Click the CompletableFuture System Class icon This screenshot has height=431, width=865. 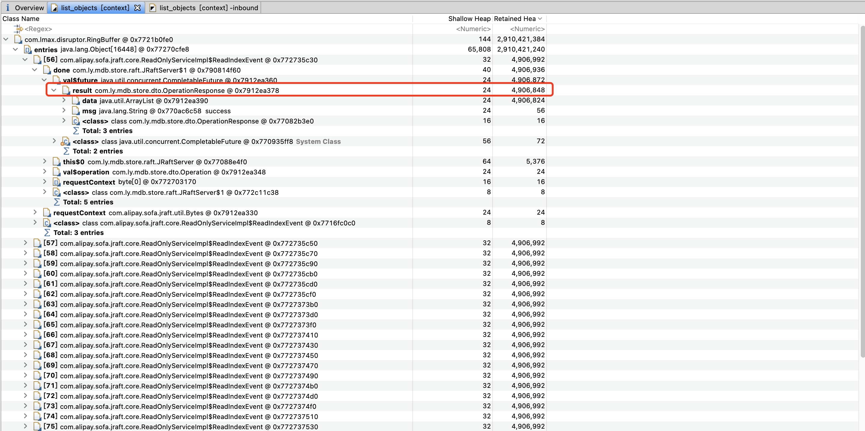(65, 141)
